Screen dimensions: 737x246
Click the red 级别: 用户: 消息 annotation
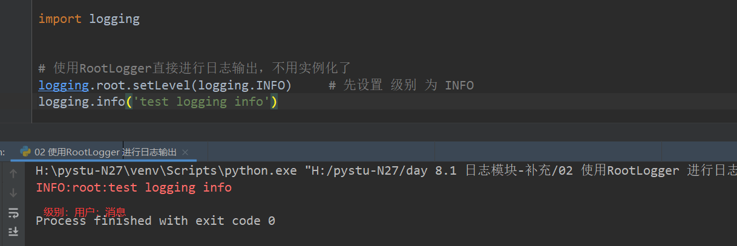tap(85, 212)
